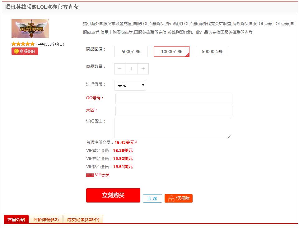299x228 pixels.
Task: Switch to the 评价详情(62) tab
Action: pyautogui.click(x=46, y=219)
